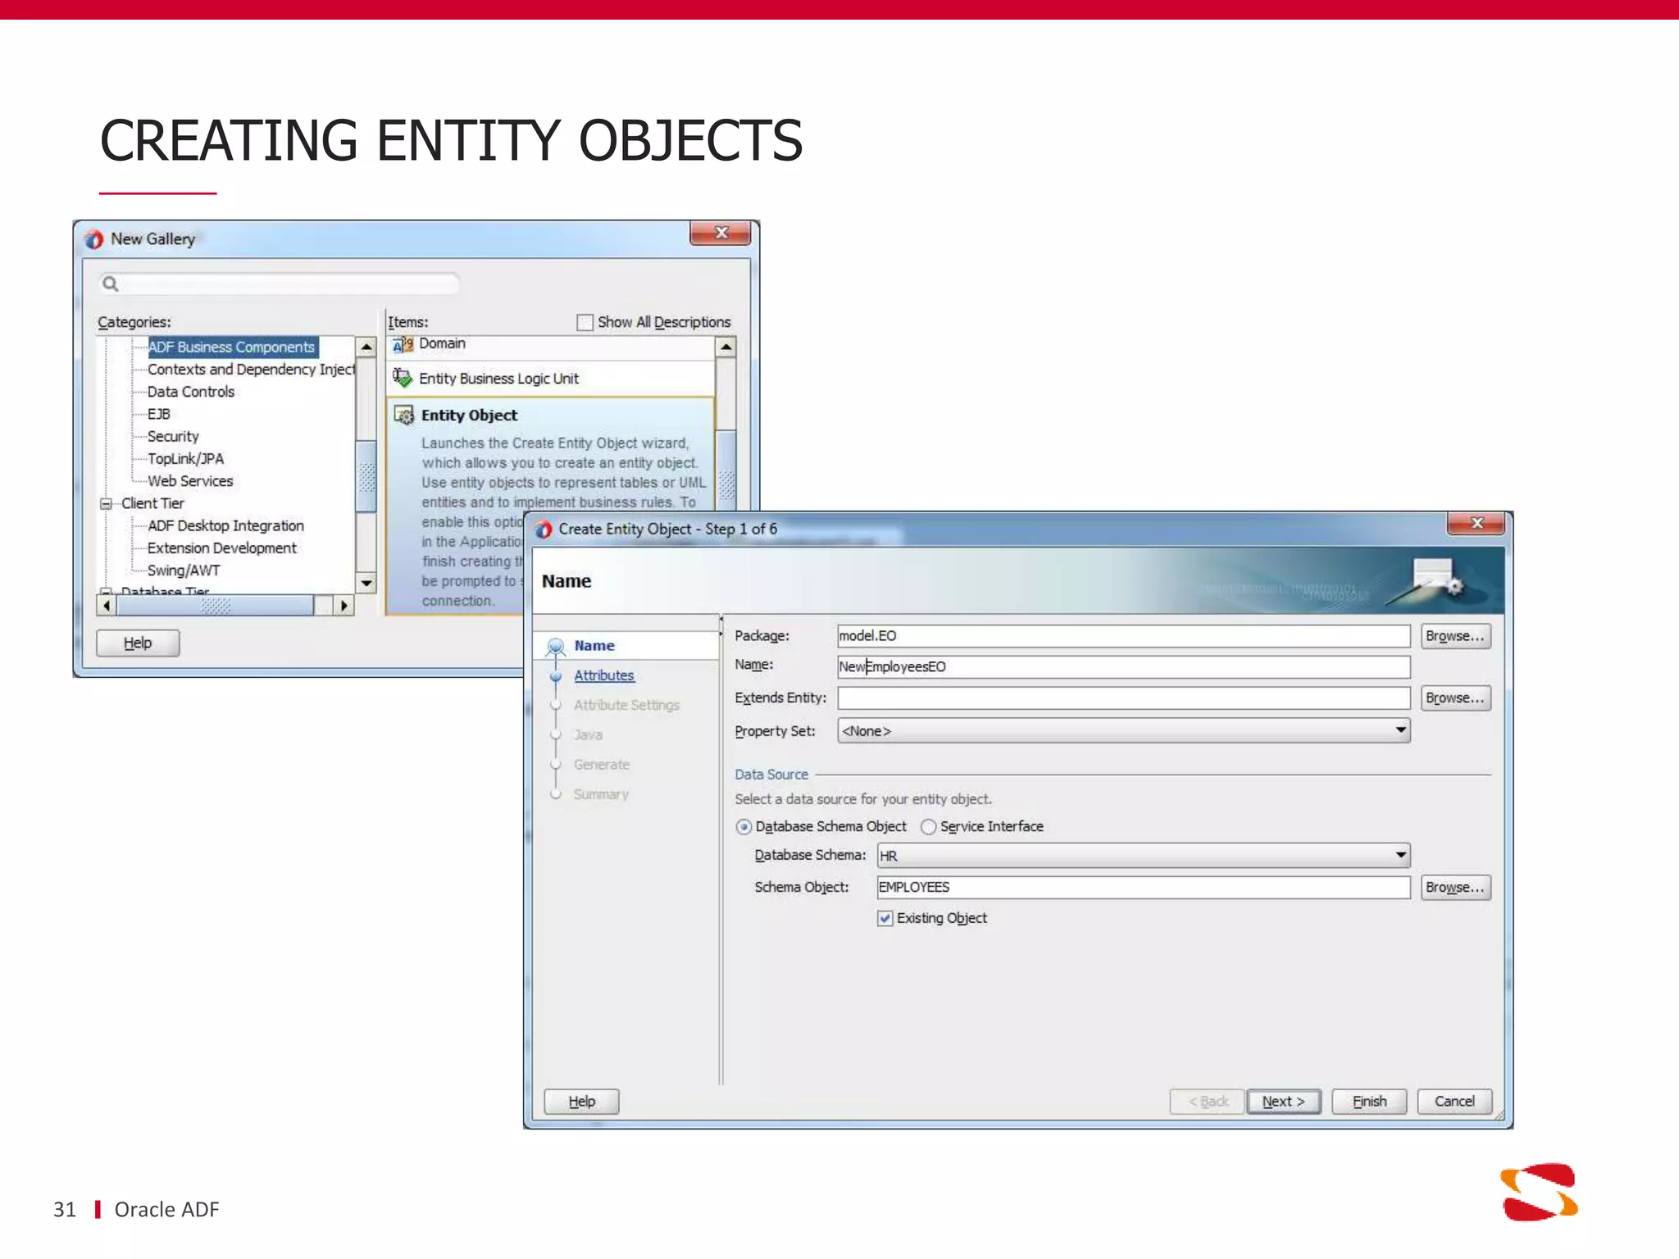Click categories horizontal scroll left arrow
The height and width of the screenshot is (1259, 1679).
tap(107, 606)
